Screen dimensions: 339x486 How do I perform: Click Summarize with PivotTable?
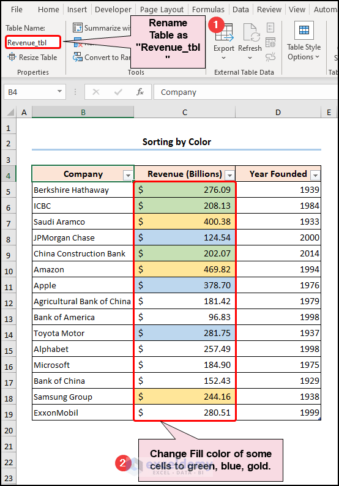102,28
